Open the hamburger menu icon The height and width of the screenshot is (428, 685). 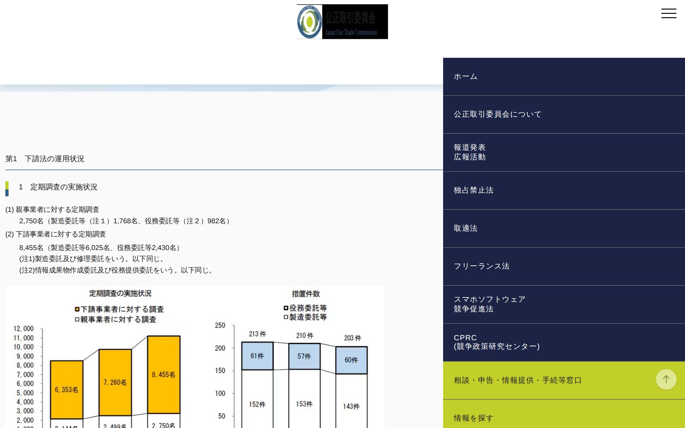tap(669, 13)
